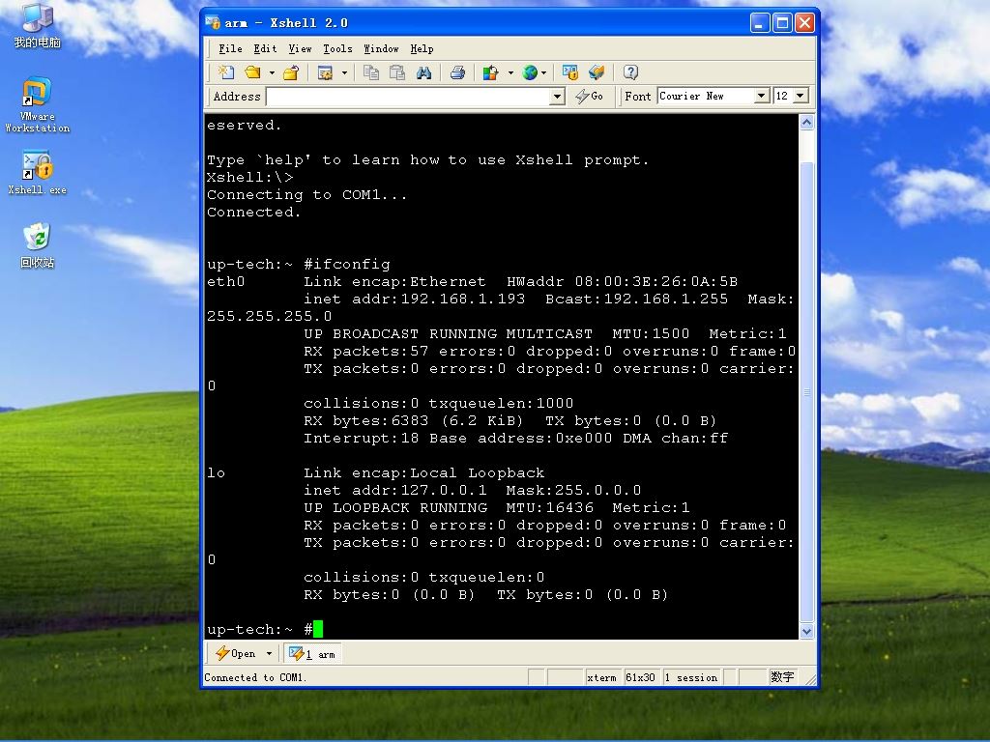Open the session Properties toolbar icon
This screenshot has height=742, width=990.
(x=326, y=72)
